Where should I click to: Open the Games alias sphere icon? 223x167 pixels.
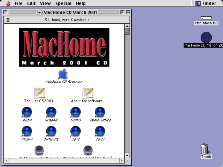76,112
